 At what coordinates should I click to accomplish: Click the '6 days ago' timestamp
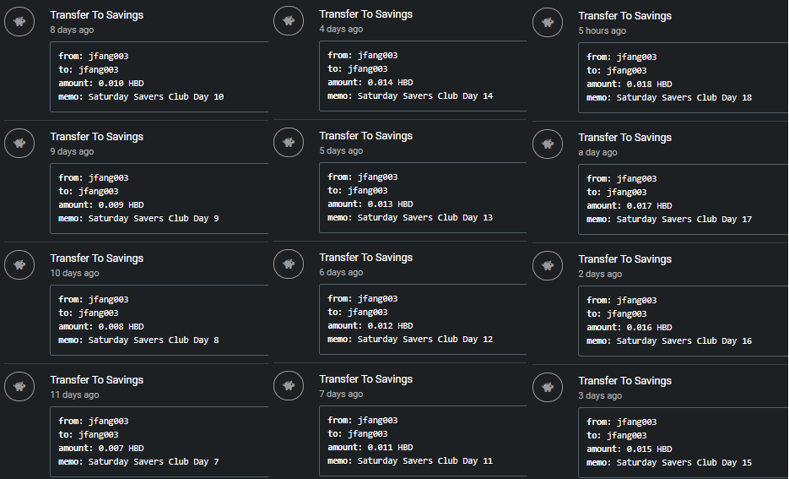click(341, 273)
